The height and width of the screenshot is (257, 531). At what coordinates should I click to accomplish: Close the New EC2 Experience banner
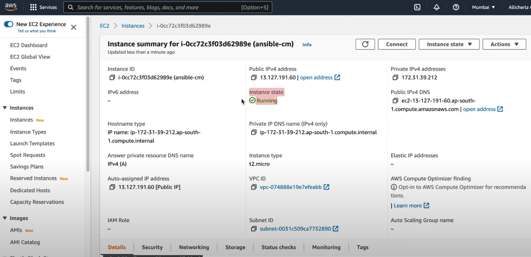tap(74, 27)
